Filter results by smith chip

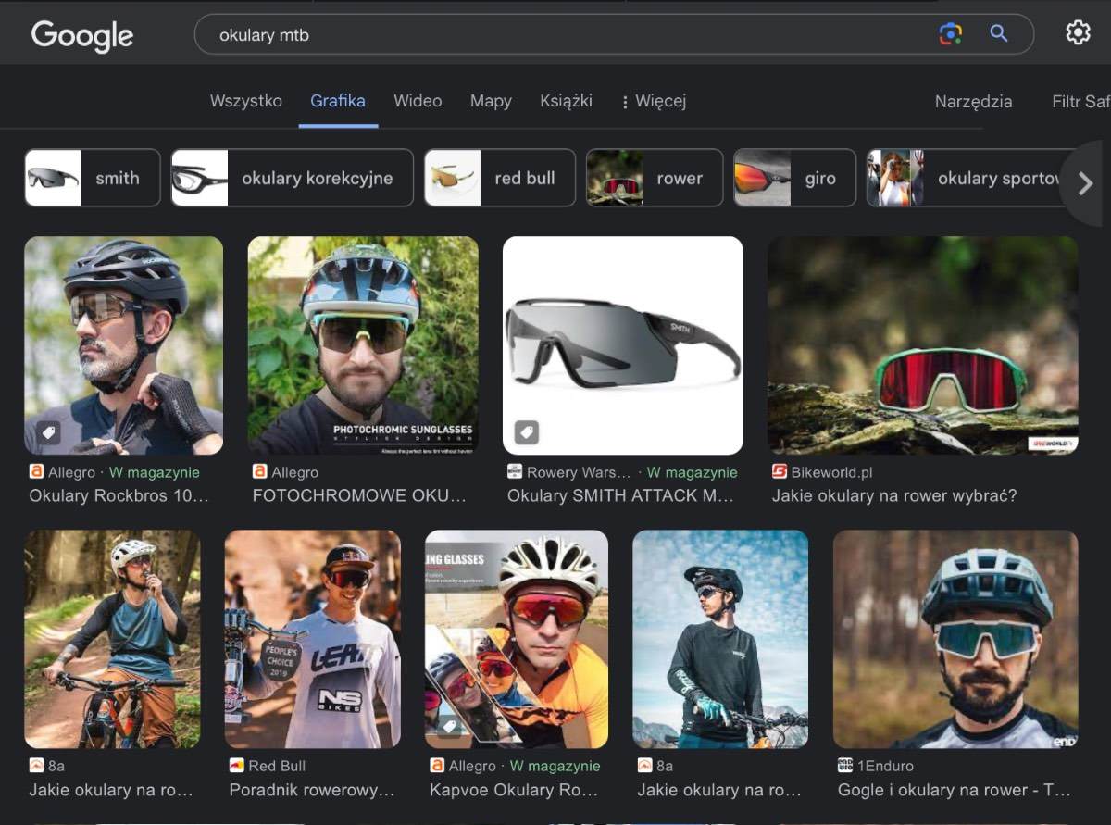(x=93, y=178)
